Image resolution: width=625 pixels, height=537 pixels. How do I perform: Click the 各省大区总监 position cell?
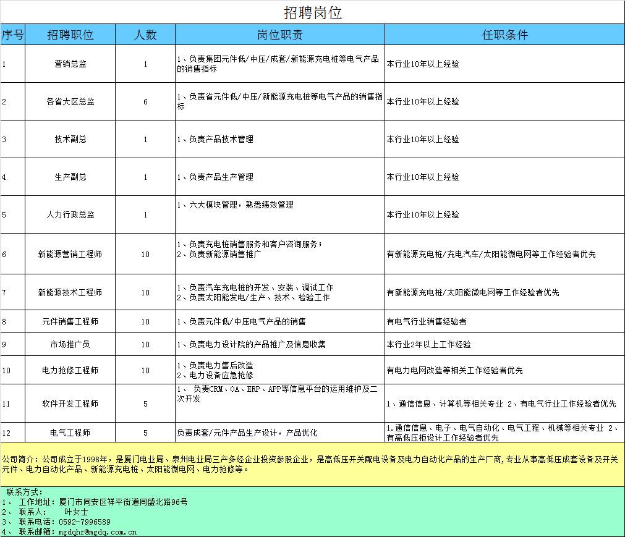(70, 102)
